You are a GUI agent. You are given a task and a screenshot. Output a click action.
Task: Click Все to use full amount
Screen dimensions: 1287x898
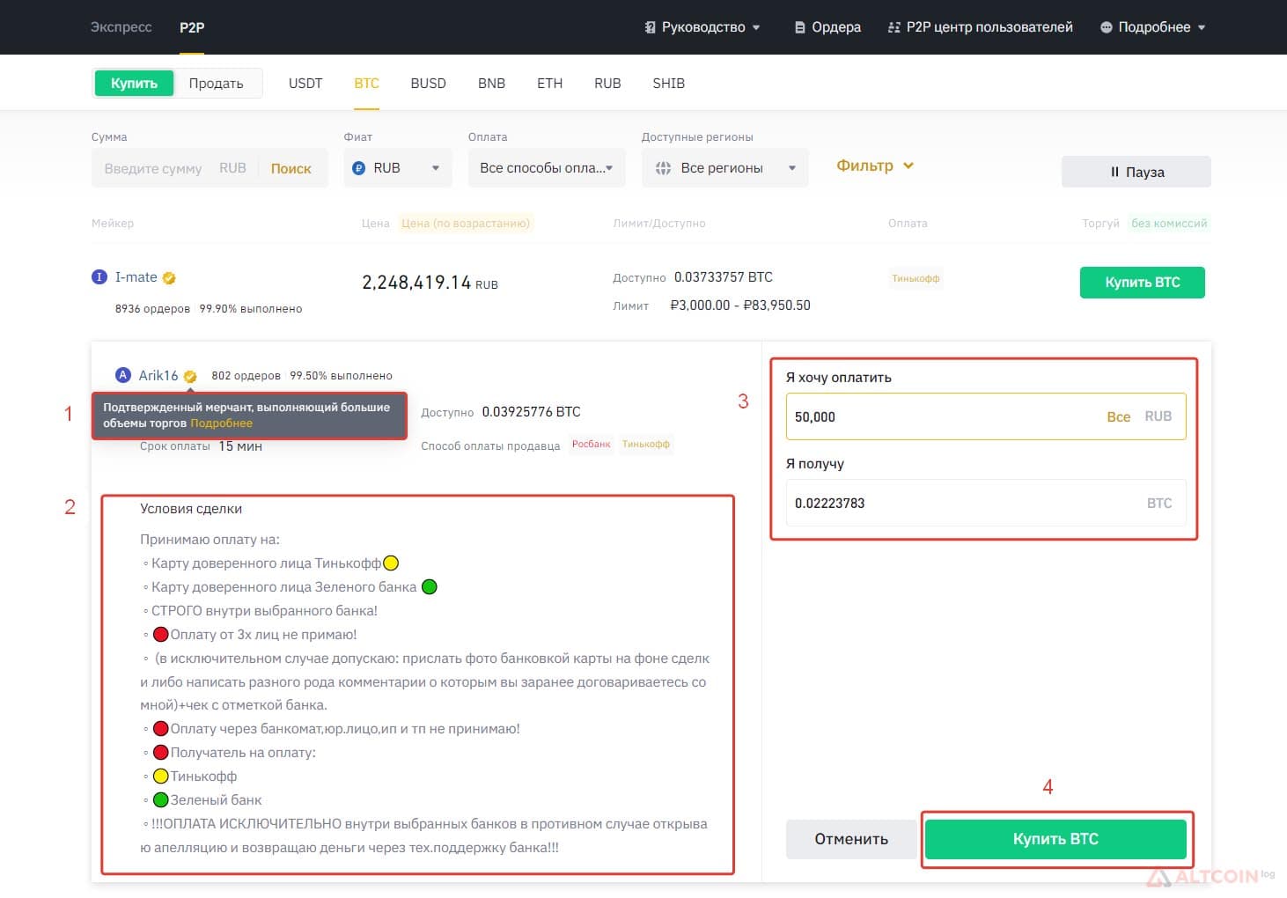click(x=1119, y=416)
